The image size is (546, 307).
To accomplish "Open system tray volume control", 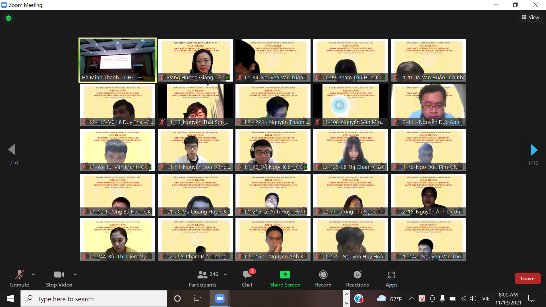I will point(473,298).
